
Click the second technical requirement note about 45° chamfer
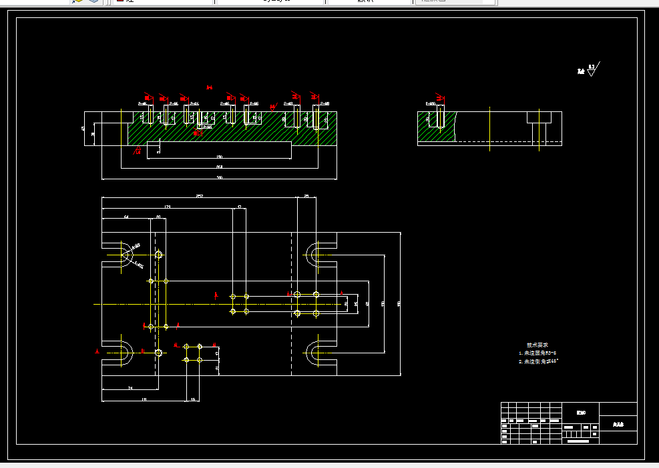pos(538,361)
